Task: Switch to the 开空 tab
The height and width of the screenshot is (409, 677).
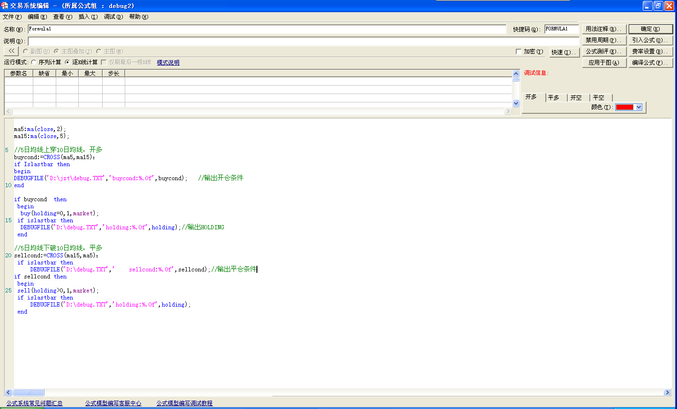Action: coord(579,98)
